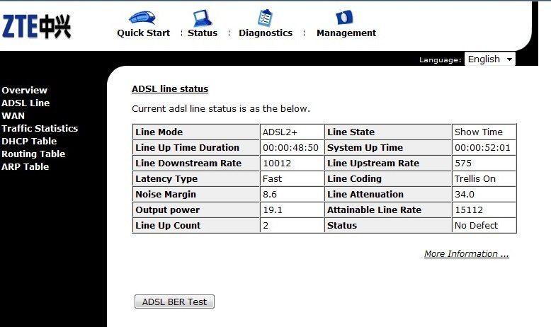Click the 00:00:48:50 line up duration

coord(292,147)
